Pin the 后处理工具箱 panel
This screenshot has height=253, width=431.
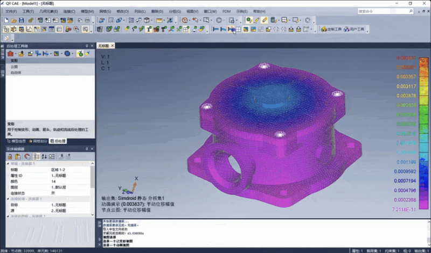point(86,46)
